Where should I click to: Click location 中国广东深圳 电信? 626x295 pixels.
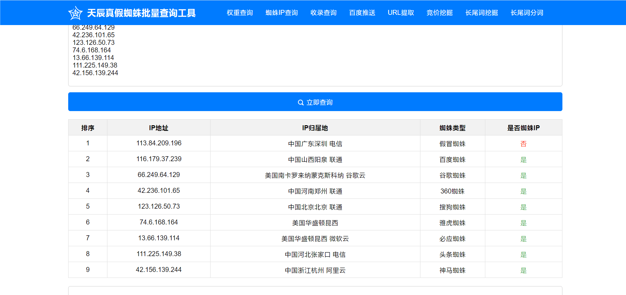315,144
